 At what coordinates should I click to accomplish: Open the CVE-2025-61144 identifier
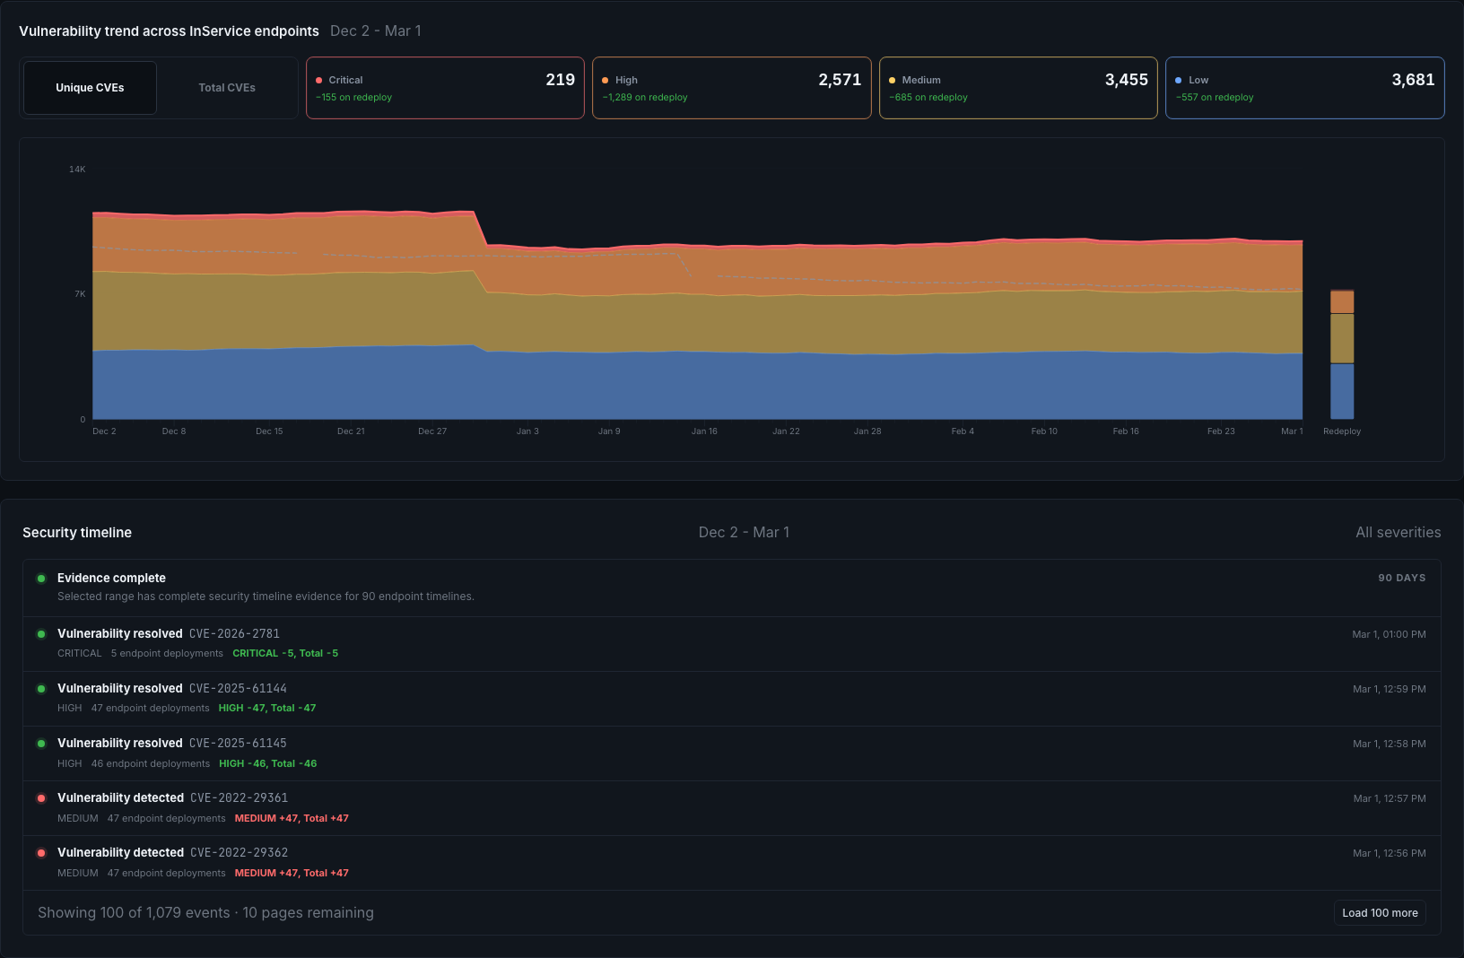[x=238, y=689]
